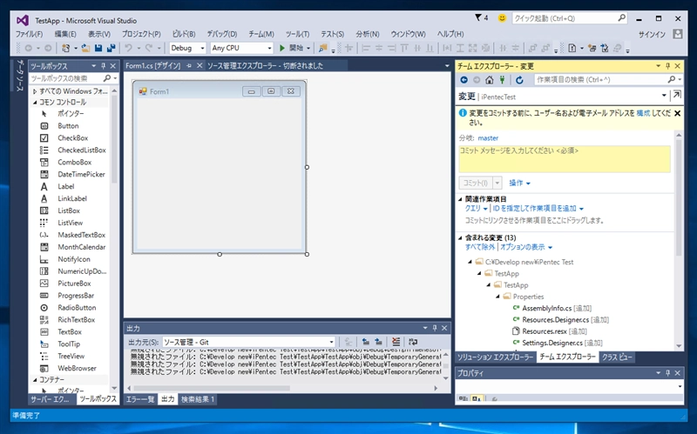Open the Commit button dropdown arrow
Screen dimensions: 697x434
point(497,183)
